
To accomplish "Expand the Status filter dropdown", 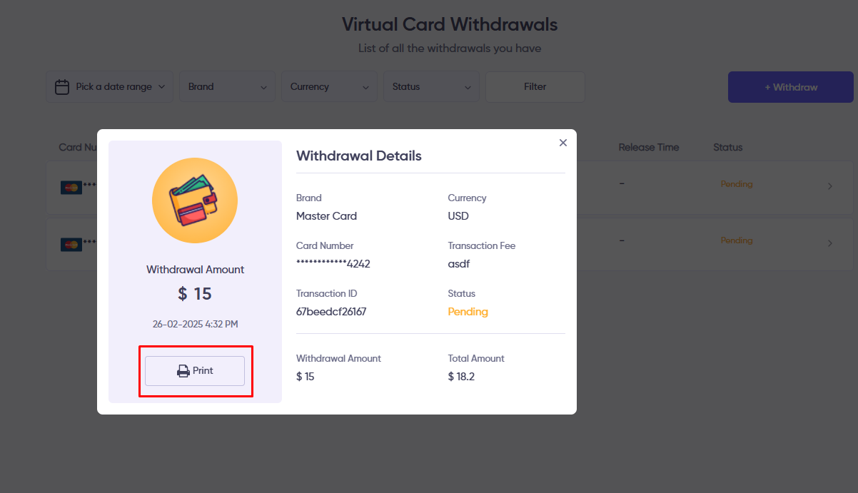I will tap(431, 87).
